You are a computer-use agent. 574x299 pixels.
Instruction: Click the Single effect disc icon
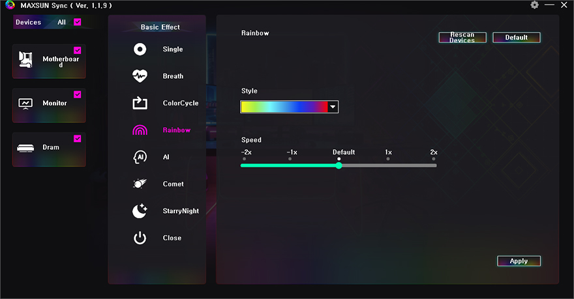coord(140,50)
